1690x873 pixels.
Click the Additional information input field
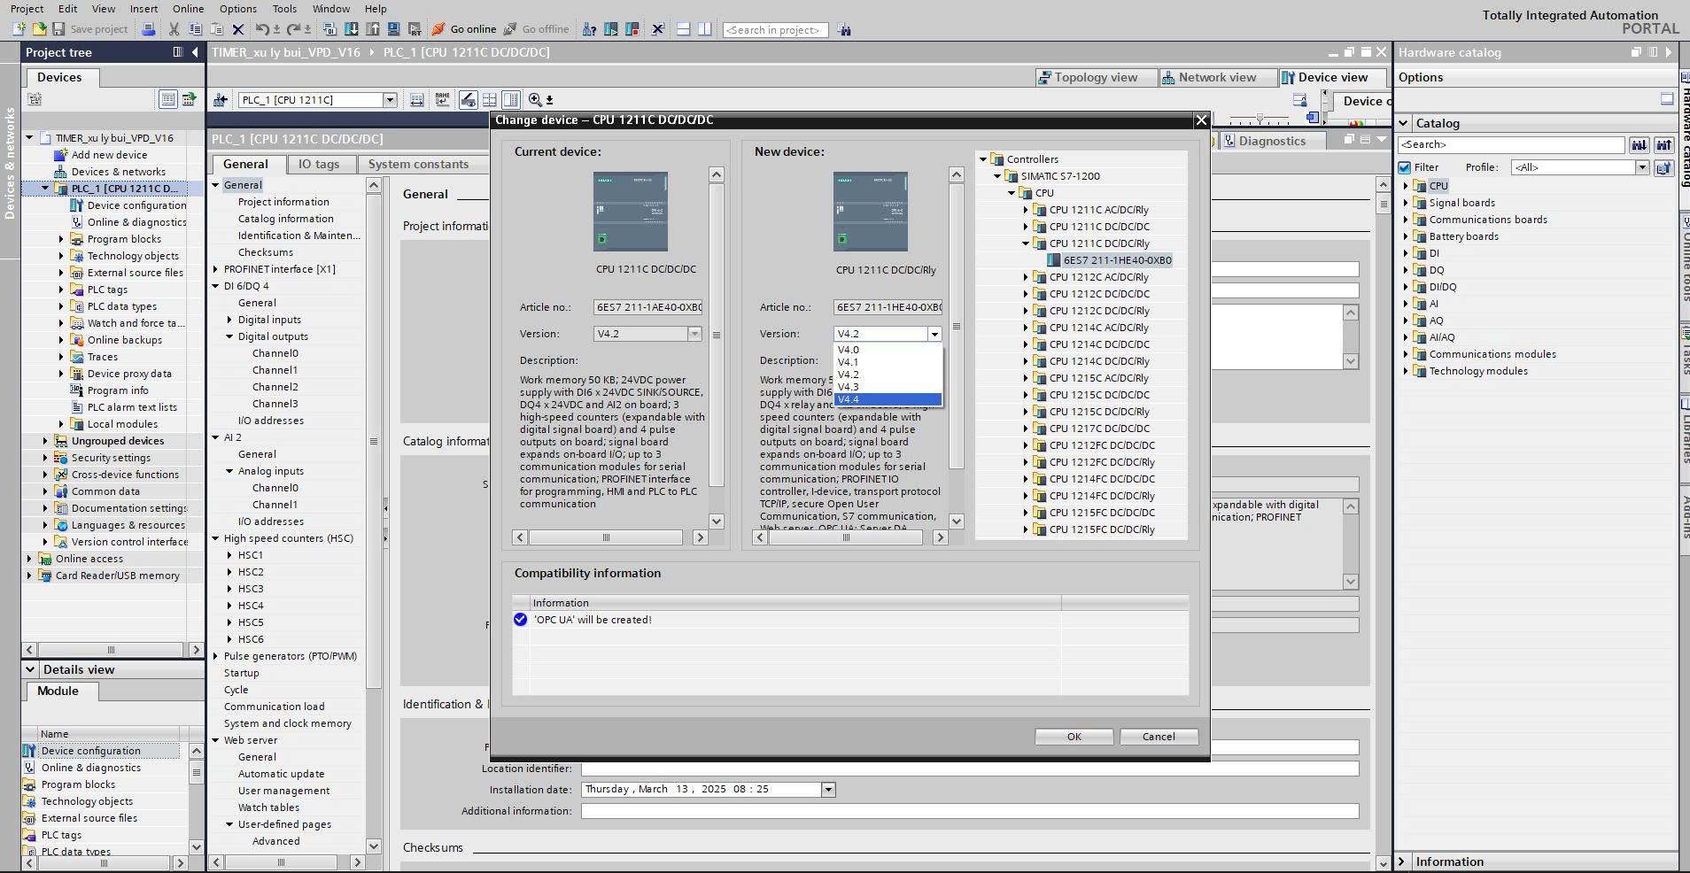(970, 811)
